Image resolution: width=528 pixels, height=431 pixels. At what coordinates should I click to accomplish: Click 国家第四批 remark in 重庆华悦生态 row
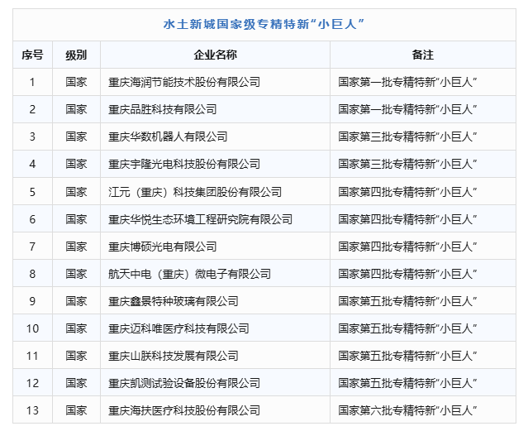407,219
